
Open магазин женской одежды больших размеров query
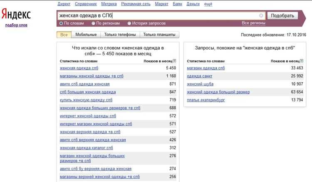pyautogui.click(x=92, y=158)
